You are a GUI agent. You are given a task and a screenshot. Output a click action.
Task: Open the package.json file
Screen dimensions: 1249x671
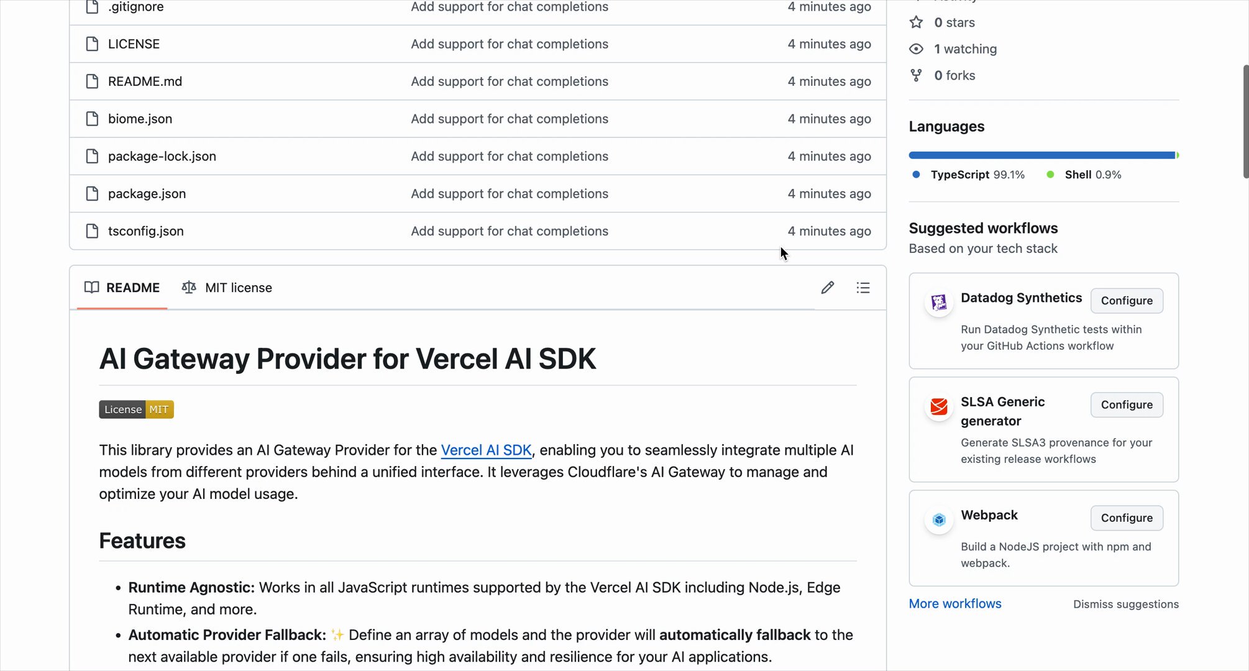(147, 194)
